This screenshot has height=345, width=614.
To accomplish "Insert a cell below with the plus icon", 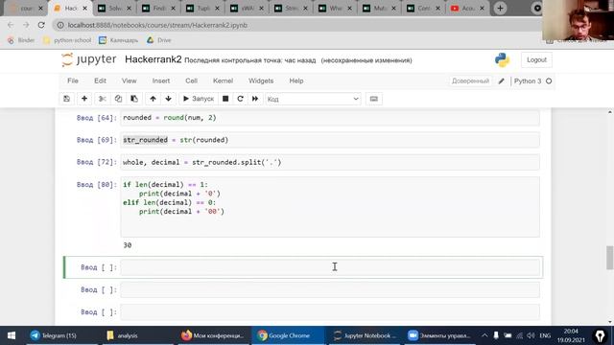I will click(x=84, y=99).
